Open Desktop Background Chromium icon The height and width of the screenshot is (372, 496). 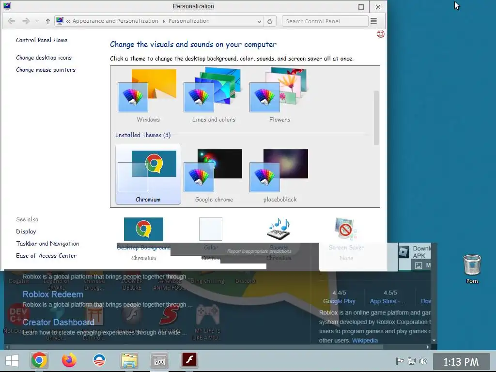[143, 229]
